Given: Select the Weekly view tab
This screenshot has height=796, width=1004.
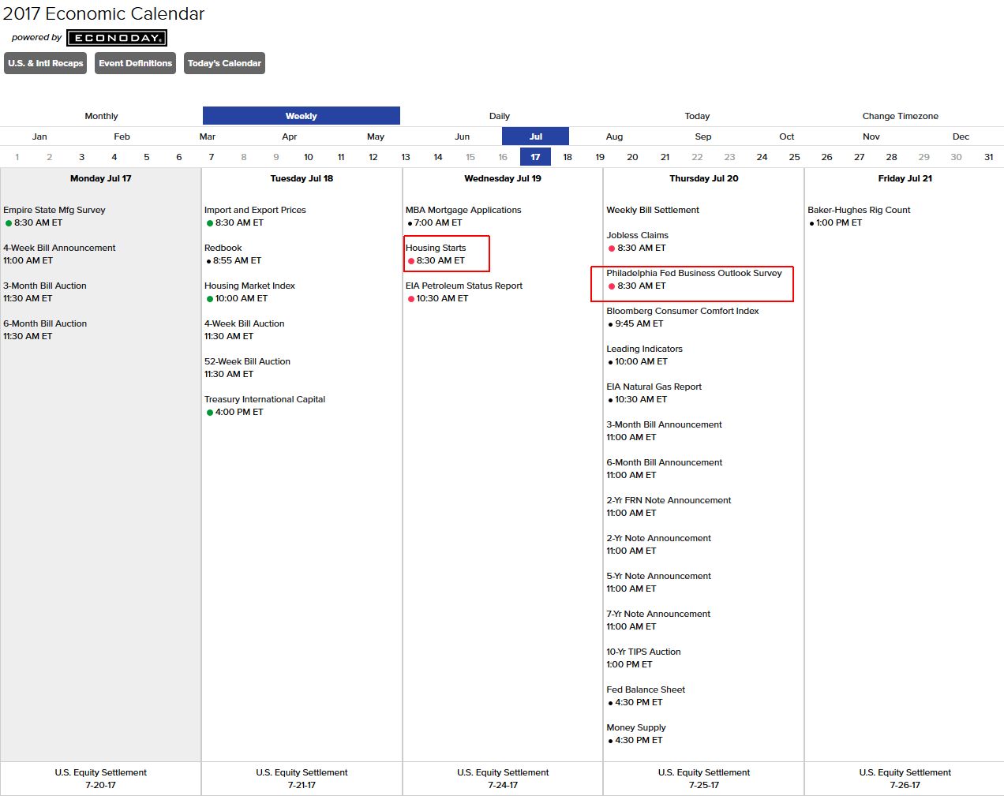Looking at the screenshot, I should (x=302, y=116).
